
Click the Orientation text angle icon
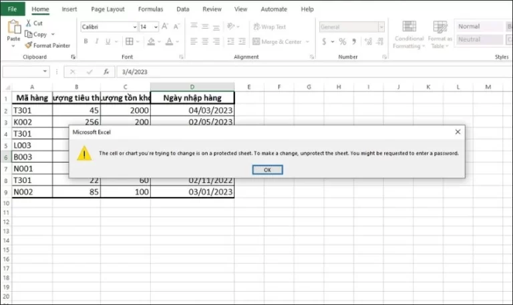[231, 26]
